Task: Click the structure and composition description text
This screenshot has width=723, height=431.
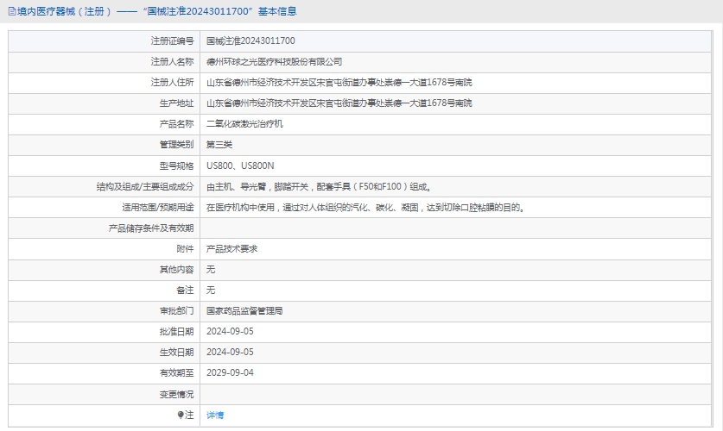Action: [318, 186]
